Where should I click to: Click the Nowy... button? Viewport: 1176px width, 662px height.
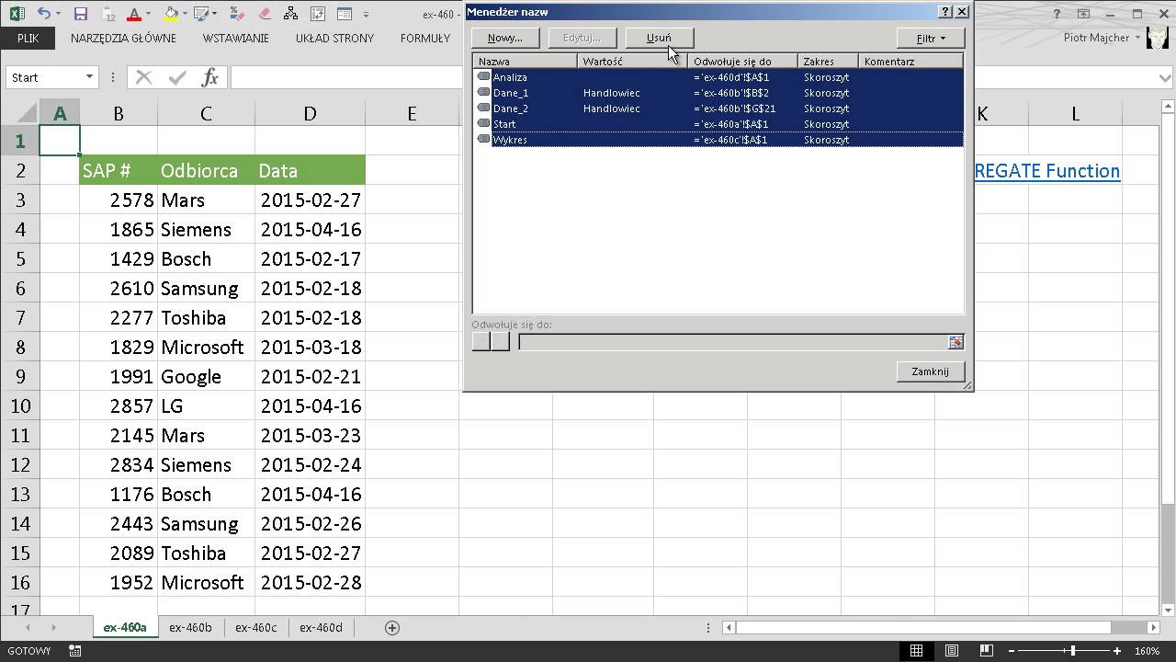pyautogui.click(x=505, y=38)
